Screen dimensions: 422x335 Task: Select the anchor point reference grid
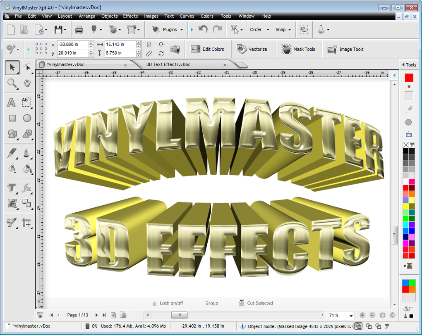(x=41, y=49)
